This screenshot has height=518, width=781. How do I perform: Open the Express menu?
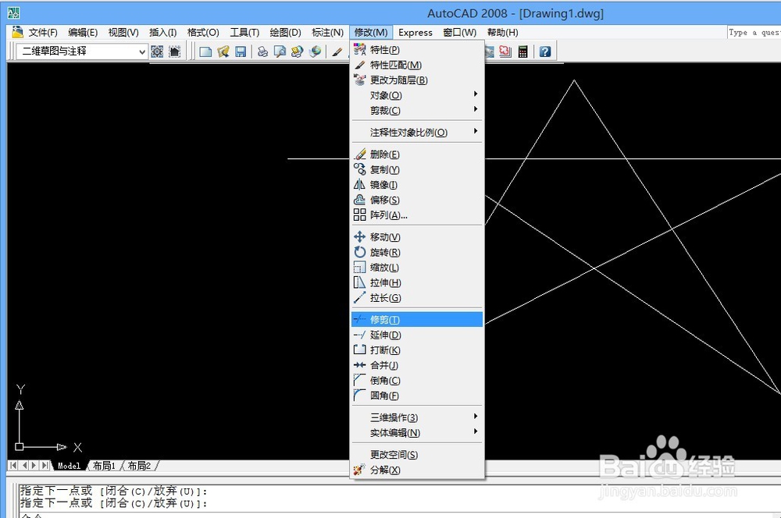[x=415, y=32]
